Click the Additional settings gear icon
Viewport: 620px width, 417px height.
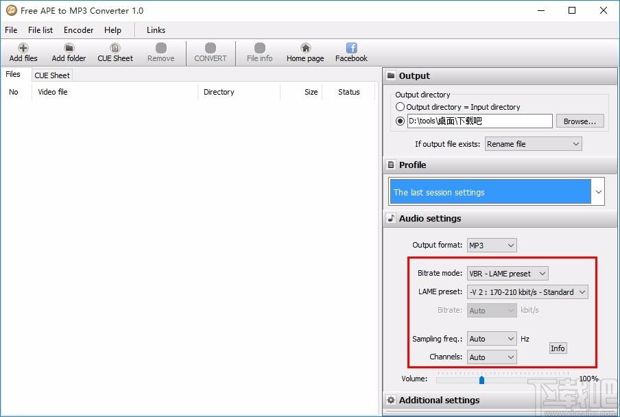click(x=391, y=400)
